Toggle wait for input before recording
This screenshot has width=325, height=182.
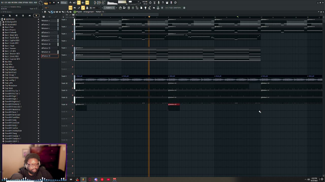coord(75,3)
